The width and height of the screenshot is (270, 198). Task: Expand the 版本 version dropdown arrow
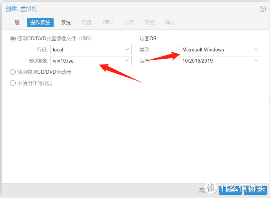[x=257, y=61]
